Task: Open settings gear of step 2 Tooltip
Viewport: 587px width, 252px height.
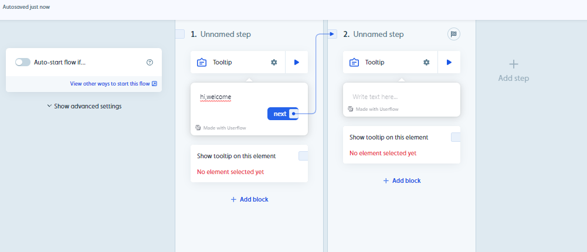Action: 426,63
